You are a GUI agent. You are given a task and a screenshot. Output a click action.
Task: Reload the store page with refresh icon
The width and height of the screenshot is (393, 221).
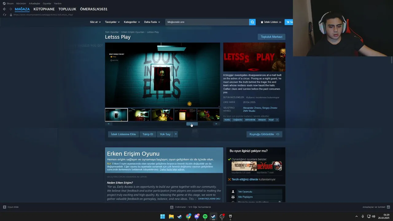4,15
